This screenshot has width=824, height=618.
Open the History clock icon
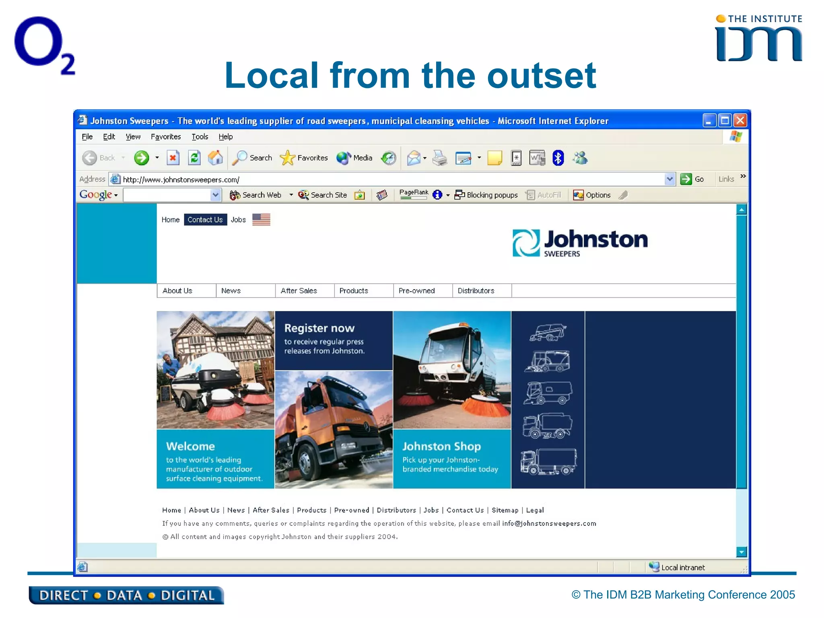coord(389,158)
